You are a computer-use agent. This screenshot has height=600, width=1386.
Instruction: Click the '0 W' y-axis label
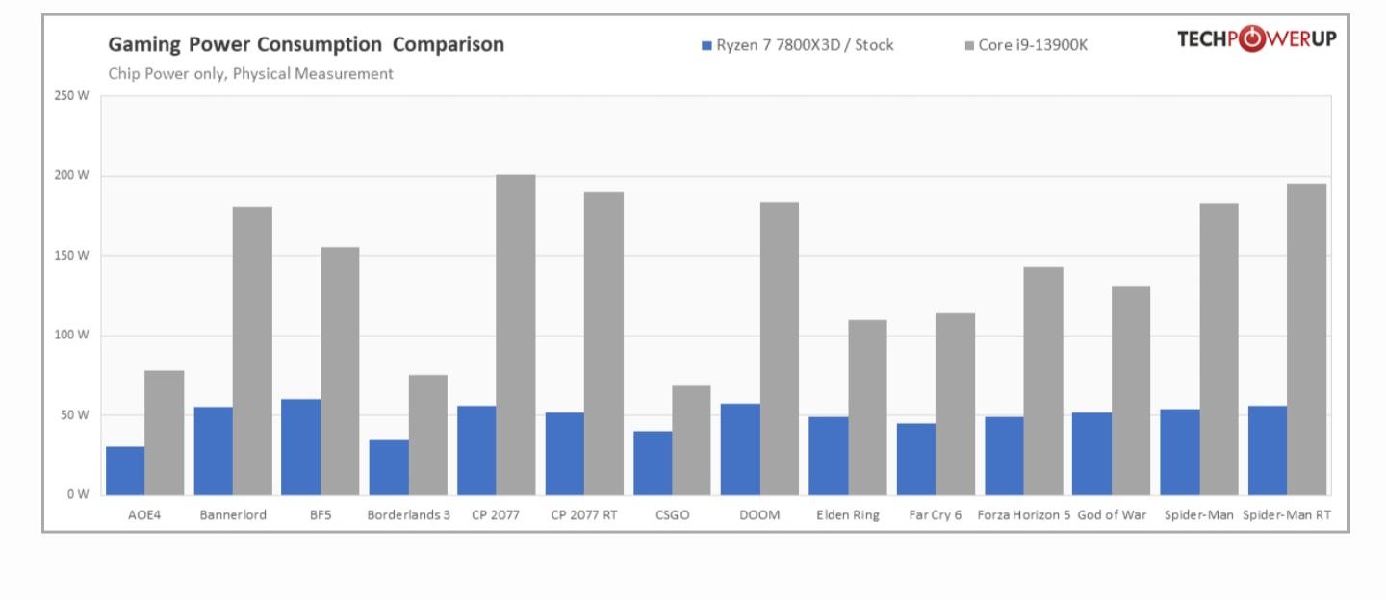coord(79,494)
